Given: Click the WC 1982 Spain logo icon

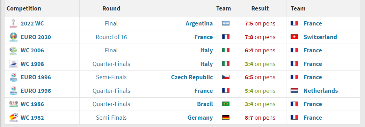Looking at the screenshot, I should click(14, 118).
